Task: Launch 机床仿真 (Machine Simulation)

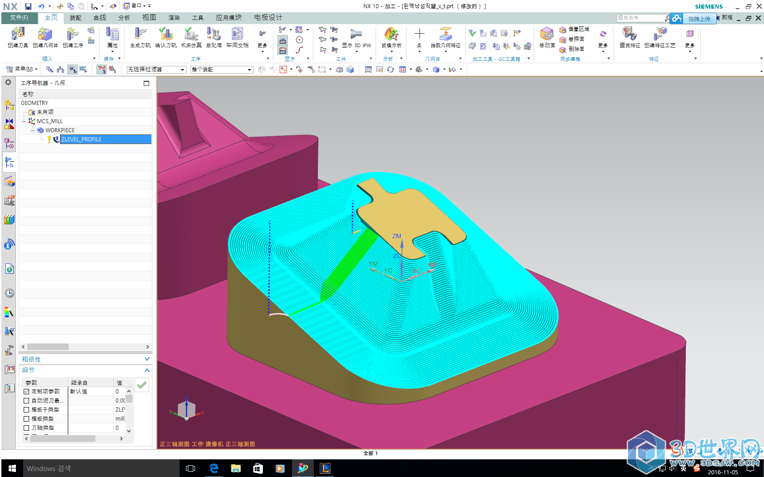Action: click(x=191, y=37)
